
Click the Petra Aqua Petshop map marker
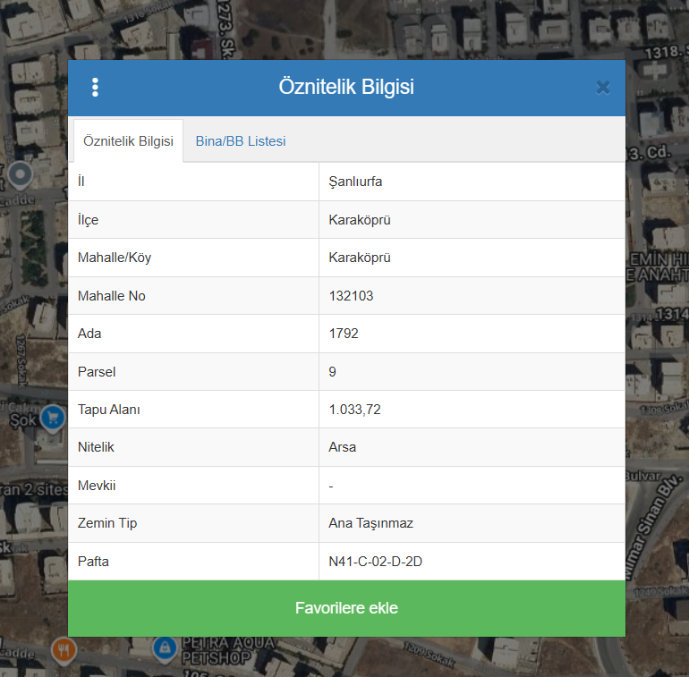[163, 647]
